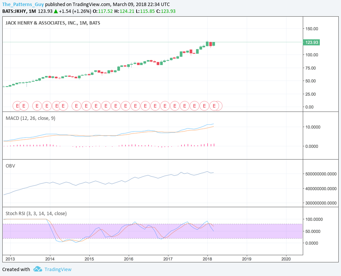341x276 pixels.
Task: Click the TradingView cloud logo icon
Action: click(37, 269)
